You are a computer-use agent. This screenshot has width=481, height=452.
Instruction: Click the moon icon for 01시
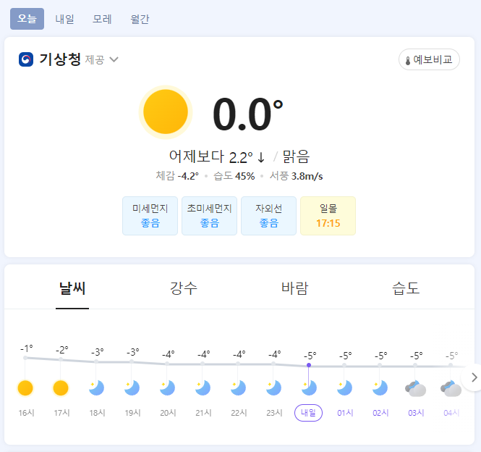coord(344,388)
